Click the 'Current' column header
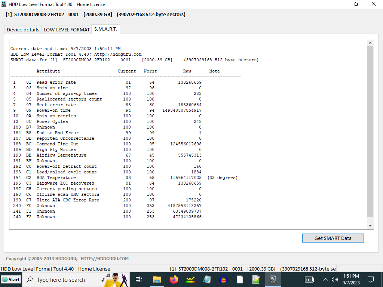Viewport: 383px width, 287px height. coord(127,71)
